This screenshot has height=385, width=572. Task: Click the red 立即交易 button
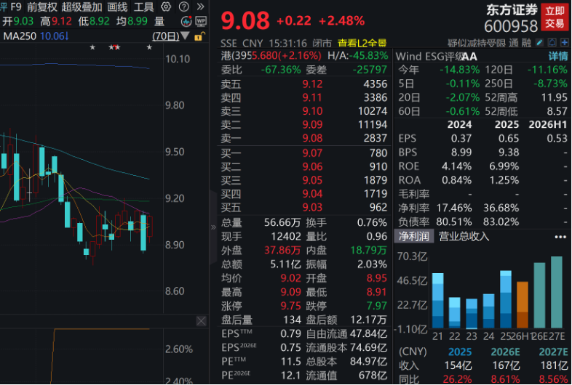(555, 17)
